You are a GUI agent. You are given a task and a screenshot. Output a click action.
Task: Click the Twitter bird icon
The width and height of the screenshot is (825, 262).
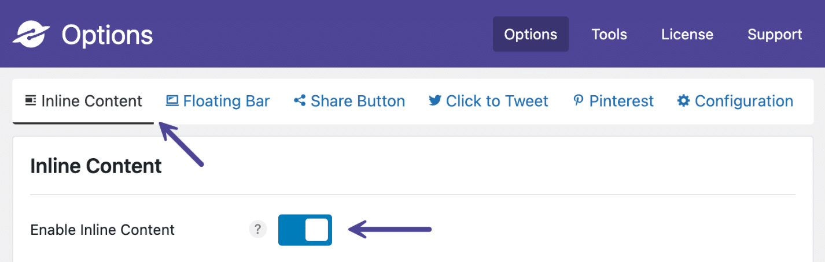pyautogui.click(x=434, y=101)
